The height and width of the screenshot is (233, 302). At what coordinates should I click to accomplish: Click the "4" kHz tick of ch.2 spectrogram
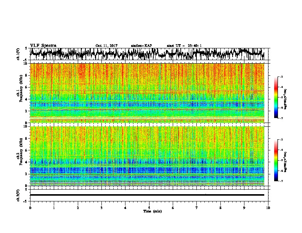pos(27,162)
